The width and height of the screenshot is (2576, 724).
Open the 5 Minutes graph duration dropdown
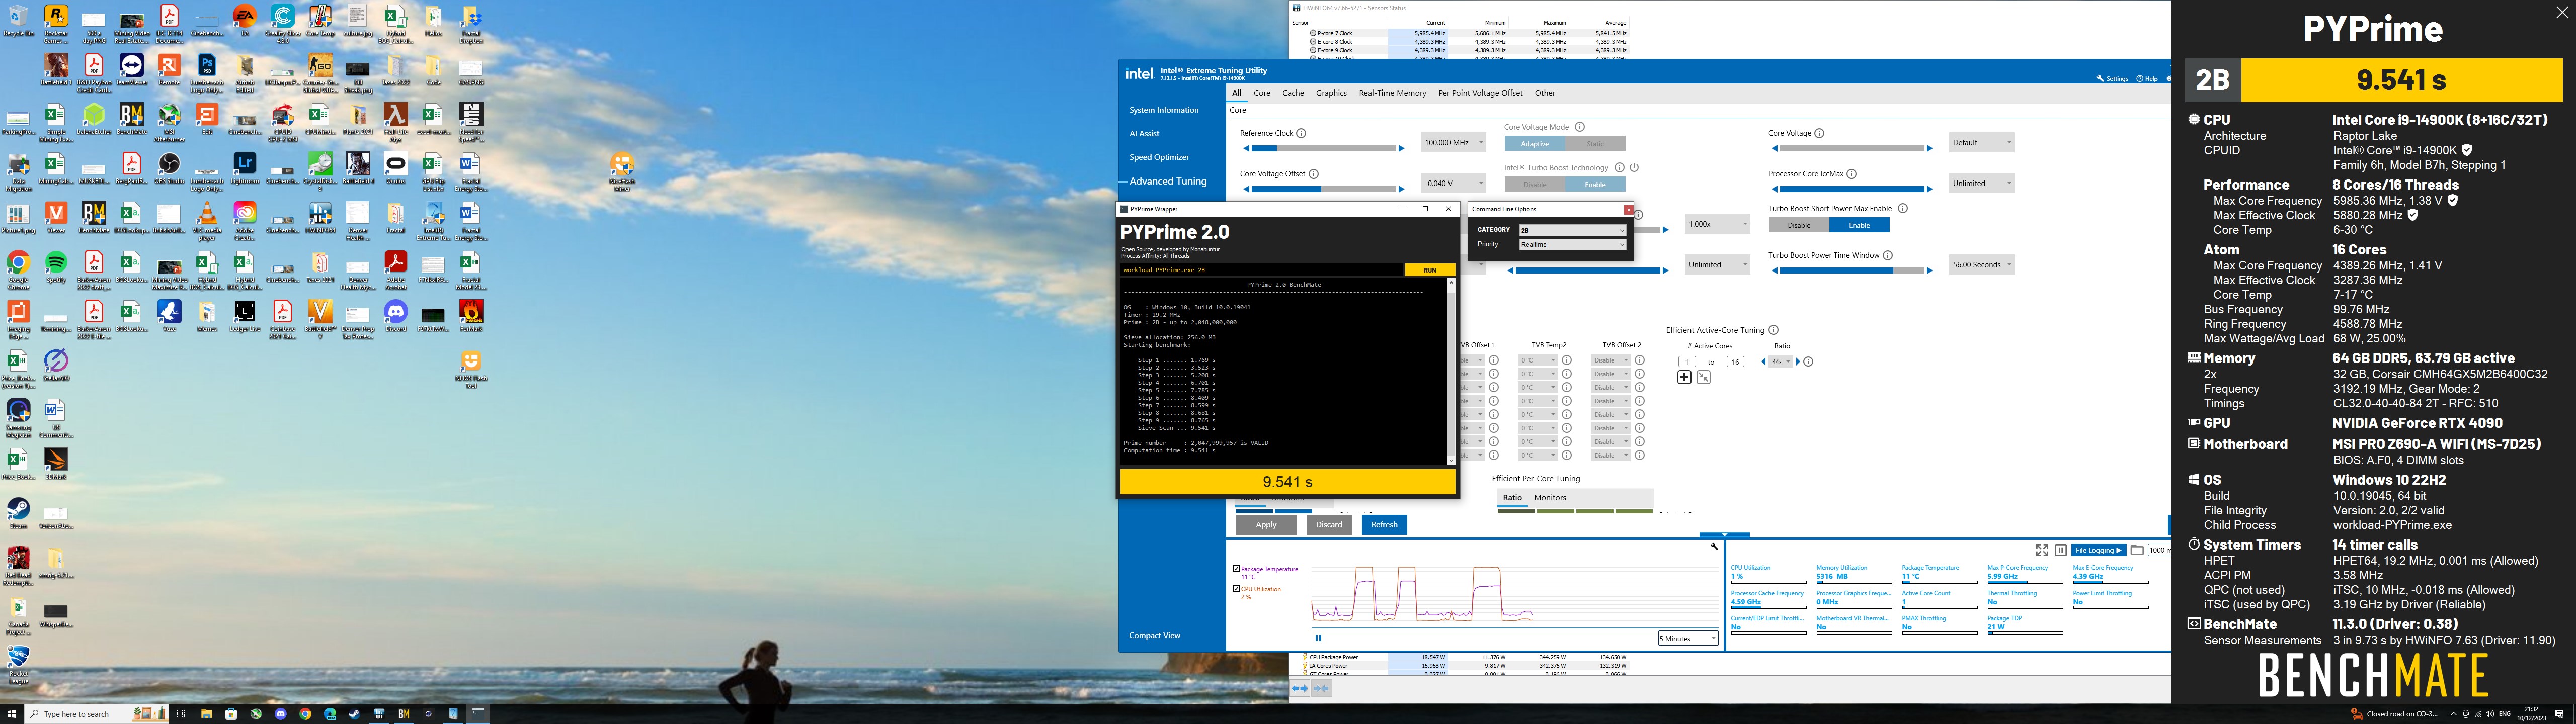pyautogui.click(x=1688, y=638)
